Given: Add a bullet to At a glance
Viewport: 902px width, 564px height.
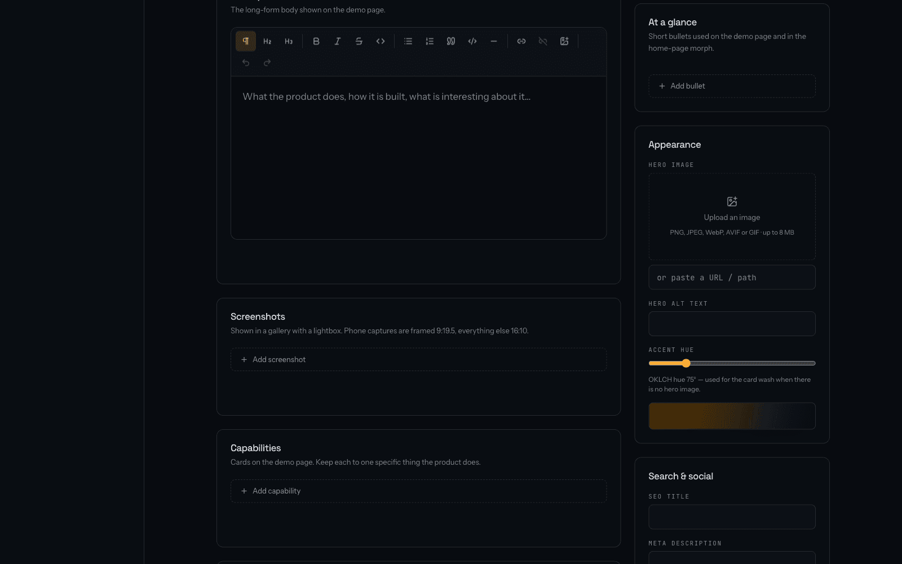Looking at the screenshot, I should point(732,86).
